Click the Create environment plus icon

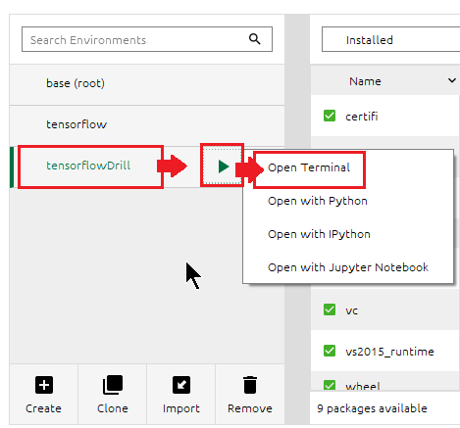pos(44,385)
